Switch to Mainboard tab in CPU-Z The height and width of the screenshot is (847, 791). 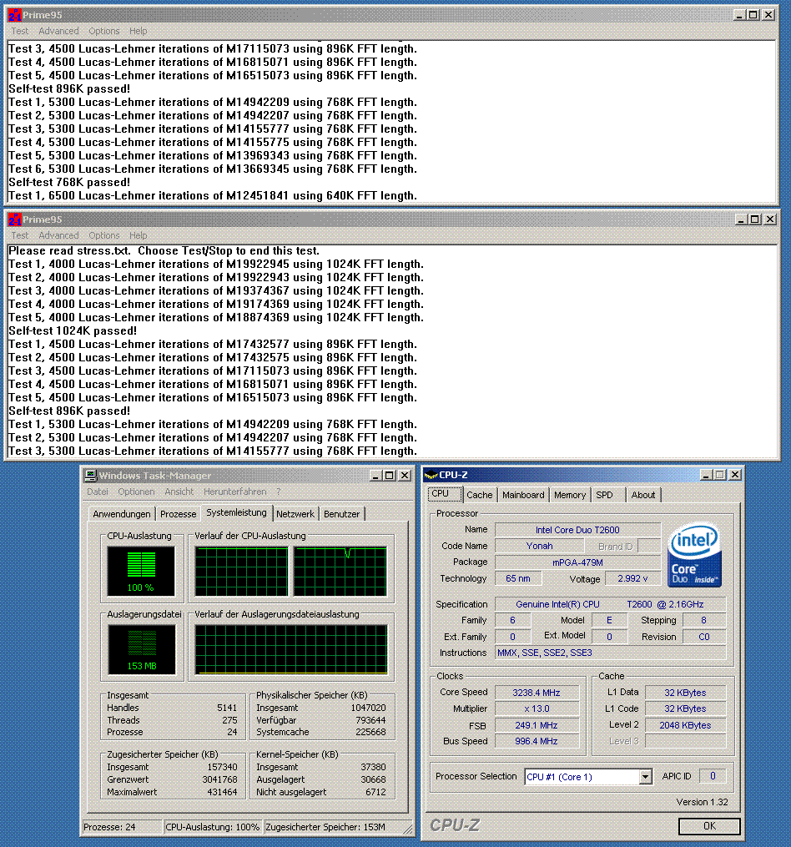pos(523,495)
